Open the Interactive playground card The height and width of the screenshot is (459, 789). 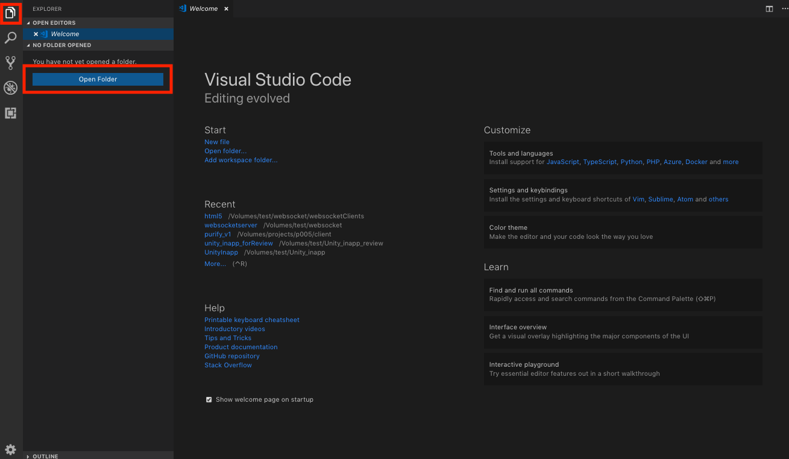pos(623,369)
